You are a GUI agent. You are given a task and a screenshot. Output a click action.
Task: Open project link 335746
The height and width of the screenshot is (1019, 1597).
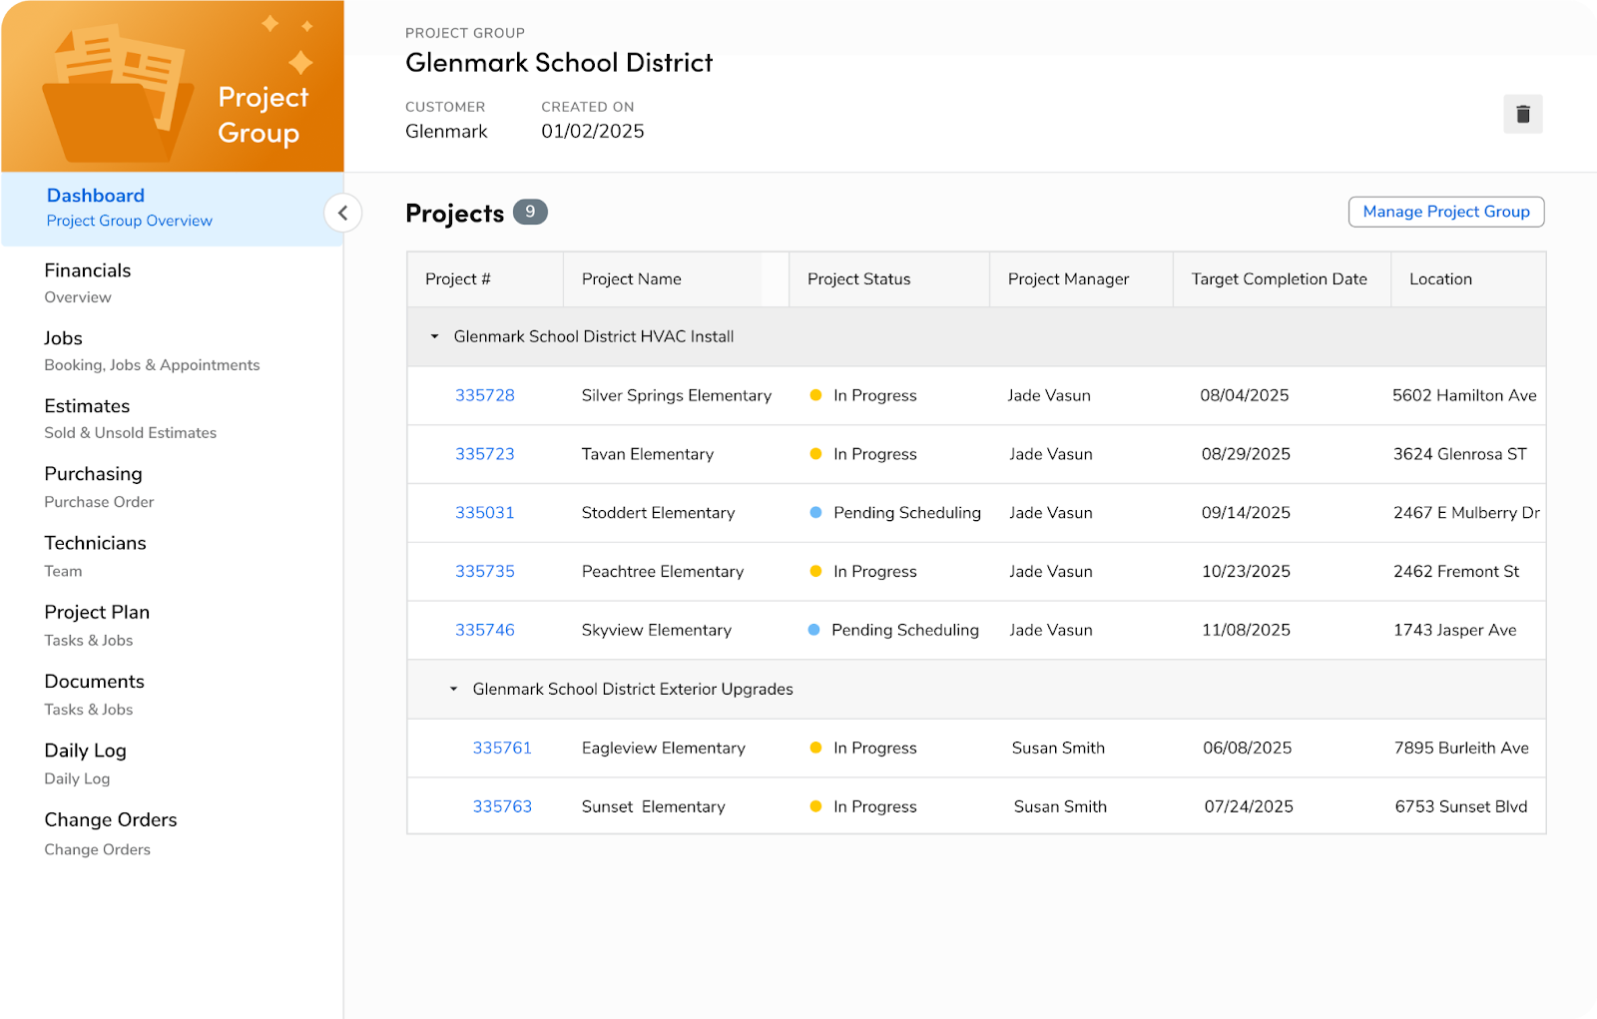485,631
